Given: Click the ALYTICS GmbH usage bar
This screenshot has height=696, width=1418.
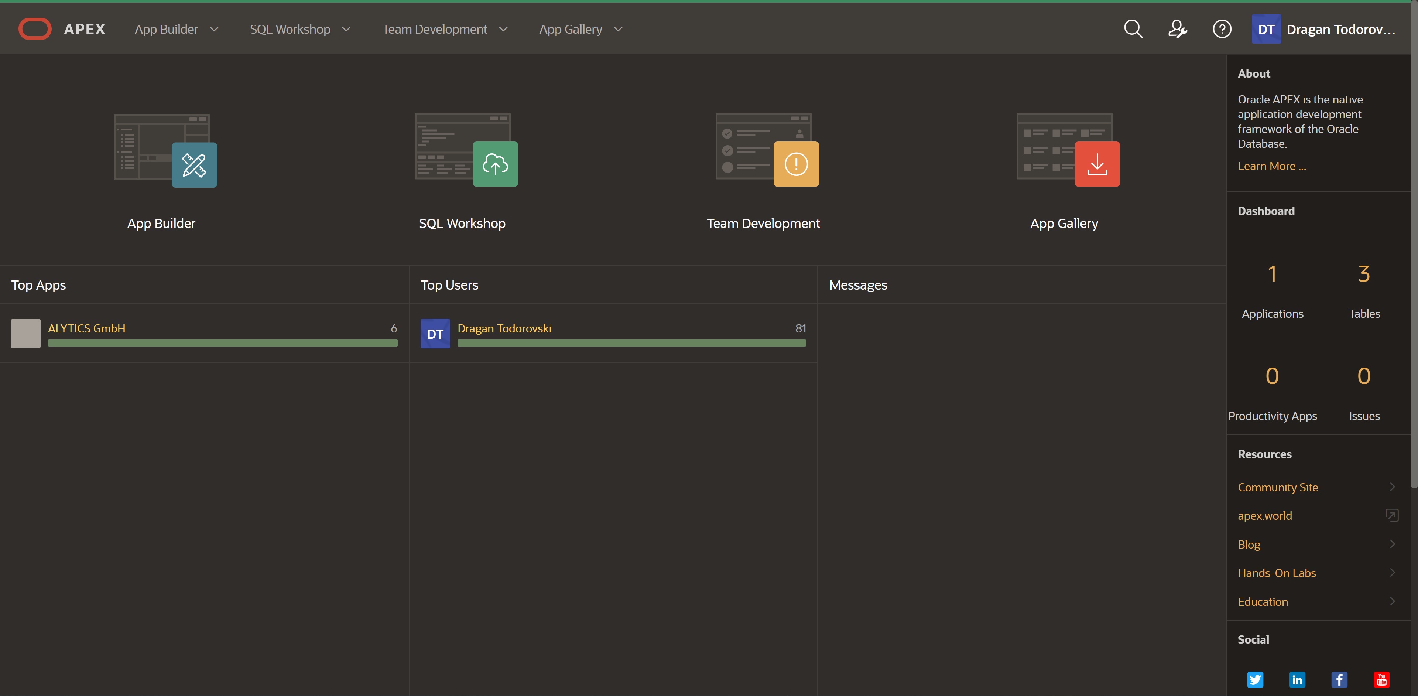Looking at the screenshot, I should [x=222, y=343].
